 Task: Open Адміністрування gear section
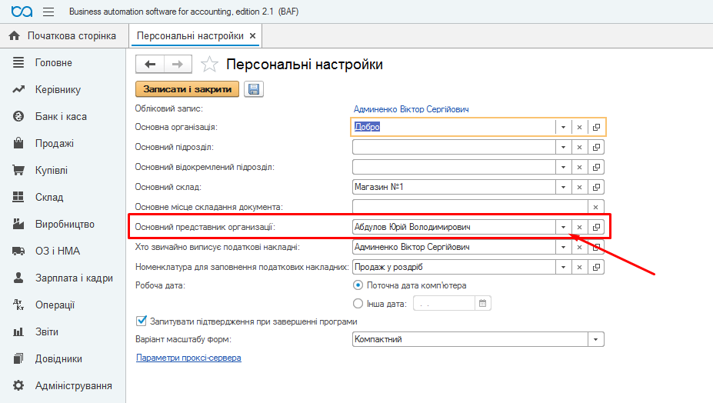pyautogui.click(x=63, y=386)
